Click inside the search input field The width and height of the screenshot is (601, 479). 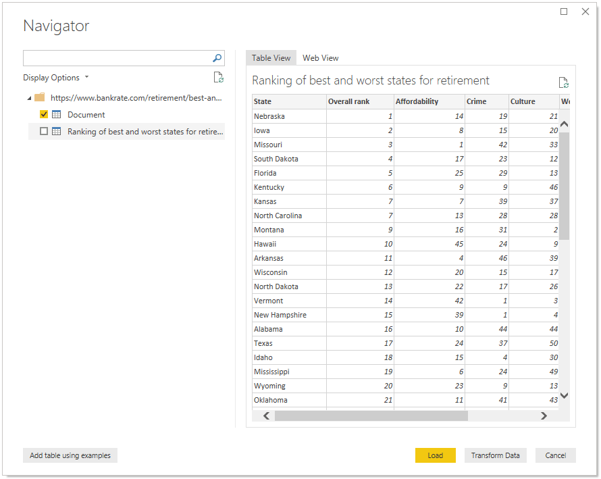(x=115, y=57)
